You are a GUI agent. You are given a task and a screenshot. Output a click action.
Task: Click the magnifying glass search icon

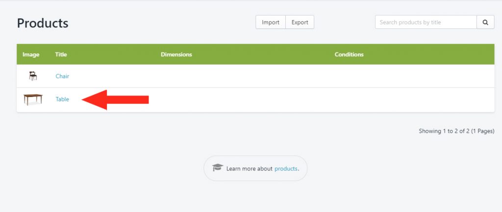pyautogui.click(x=485, y=23)
